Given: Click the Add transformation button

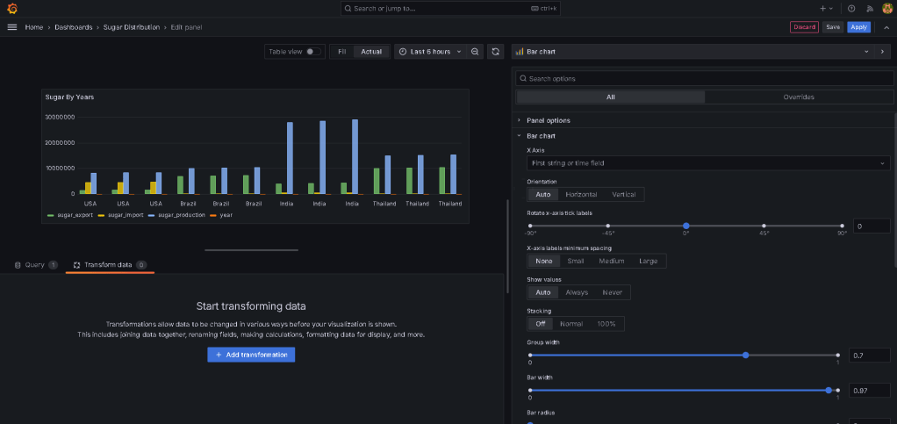Looking at the screenshot, I should click(251, 355).
